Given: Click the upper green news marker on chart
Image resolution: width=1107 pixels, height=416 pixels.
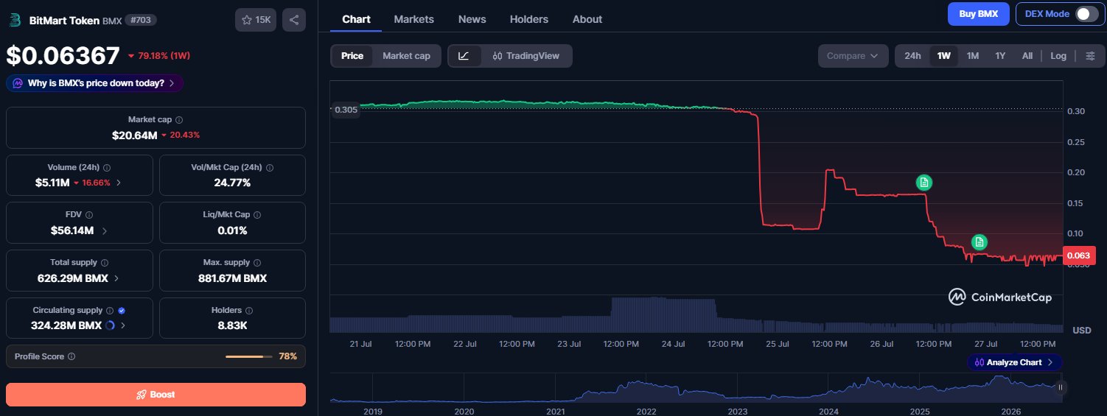Looking at the screenshot, I should [924, 182].
